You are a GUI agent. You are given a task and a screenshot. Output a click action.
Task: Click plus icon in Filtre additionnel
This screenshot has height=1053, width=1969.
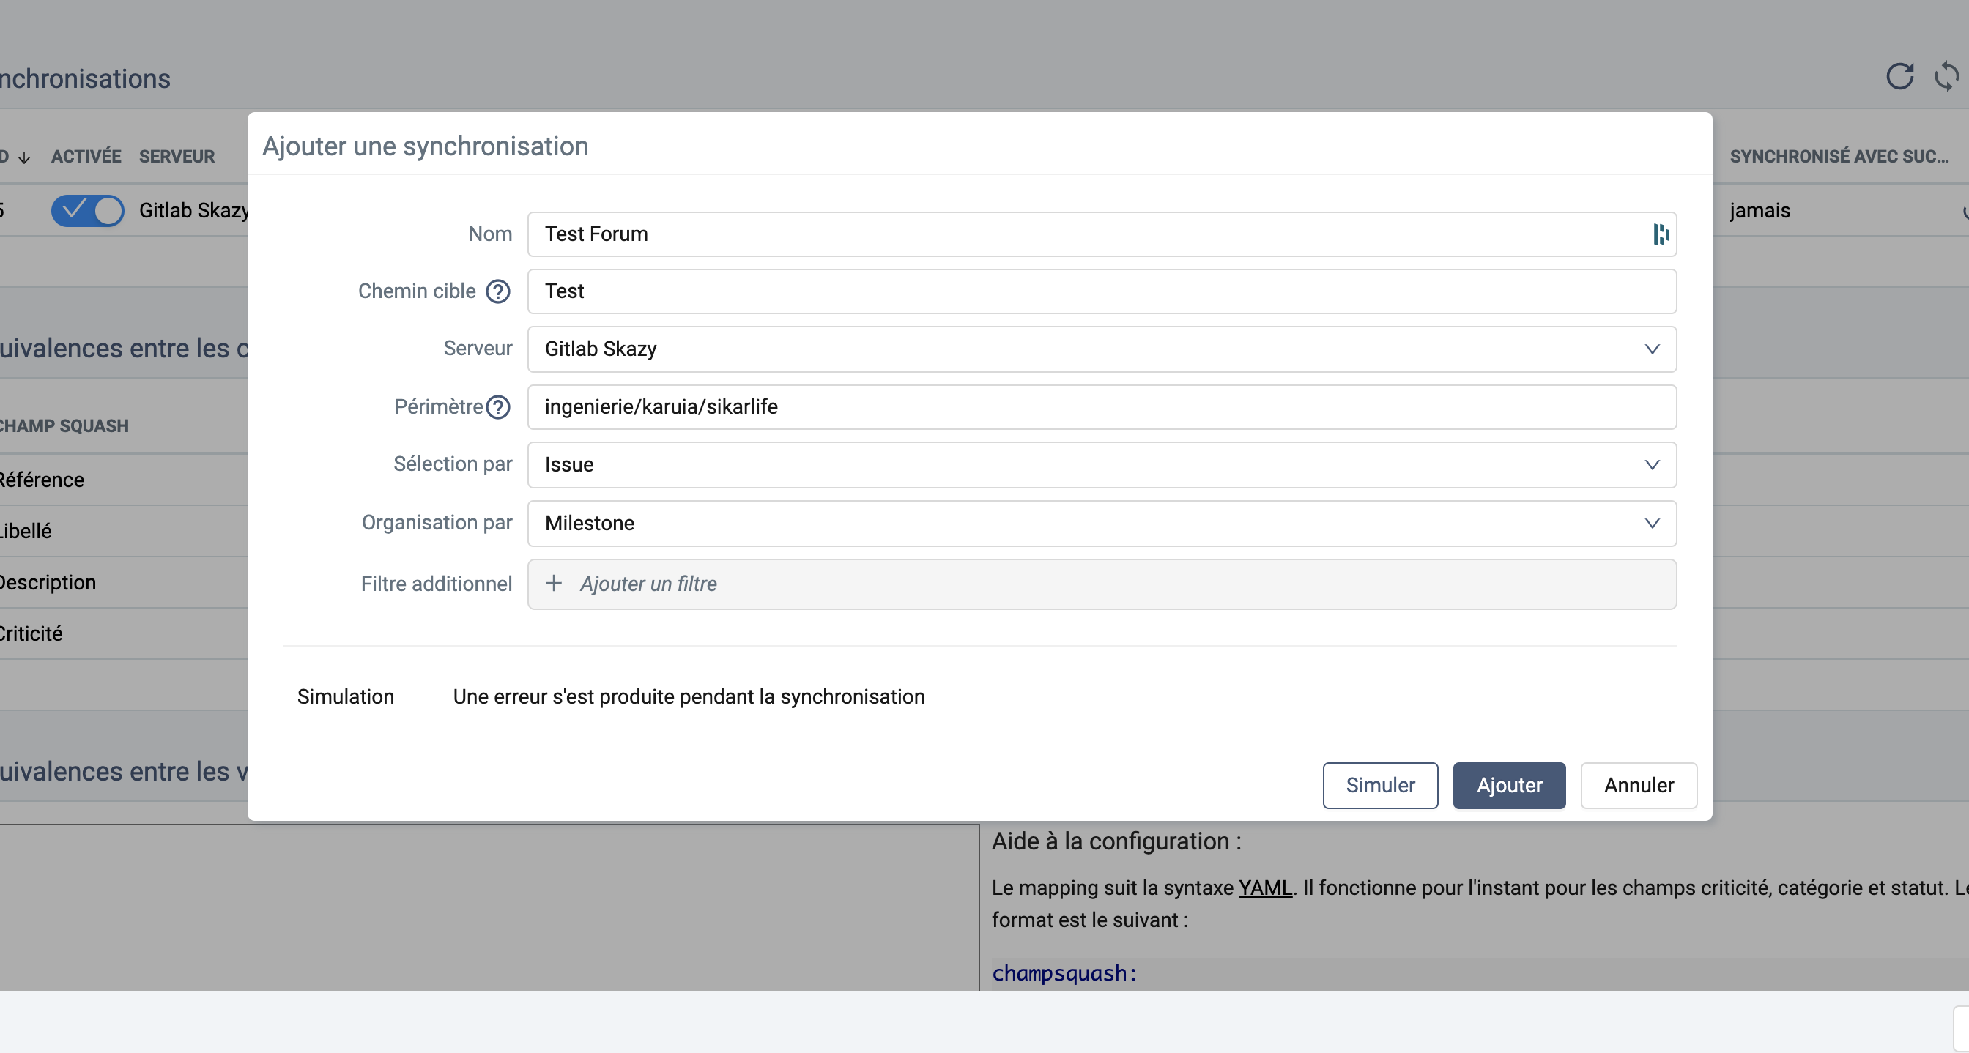(553, 583)
